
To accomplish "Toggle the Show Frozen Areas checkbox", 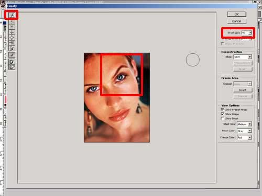I will click(222, 109).
